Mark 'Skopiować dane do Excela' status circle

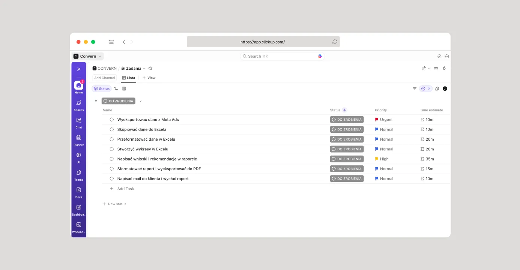coord(111,129)
